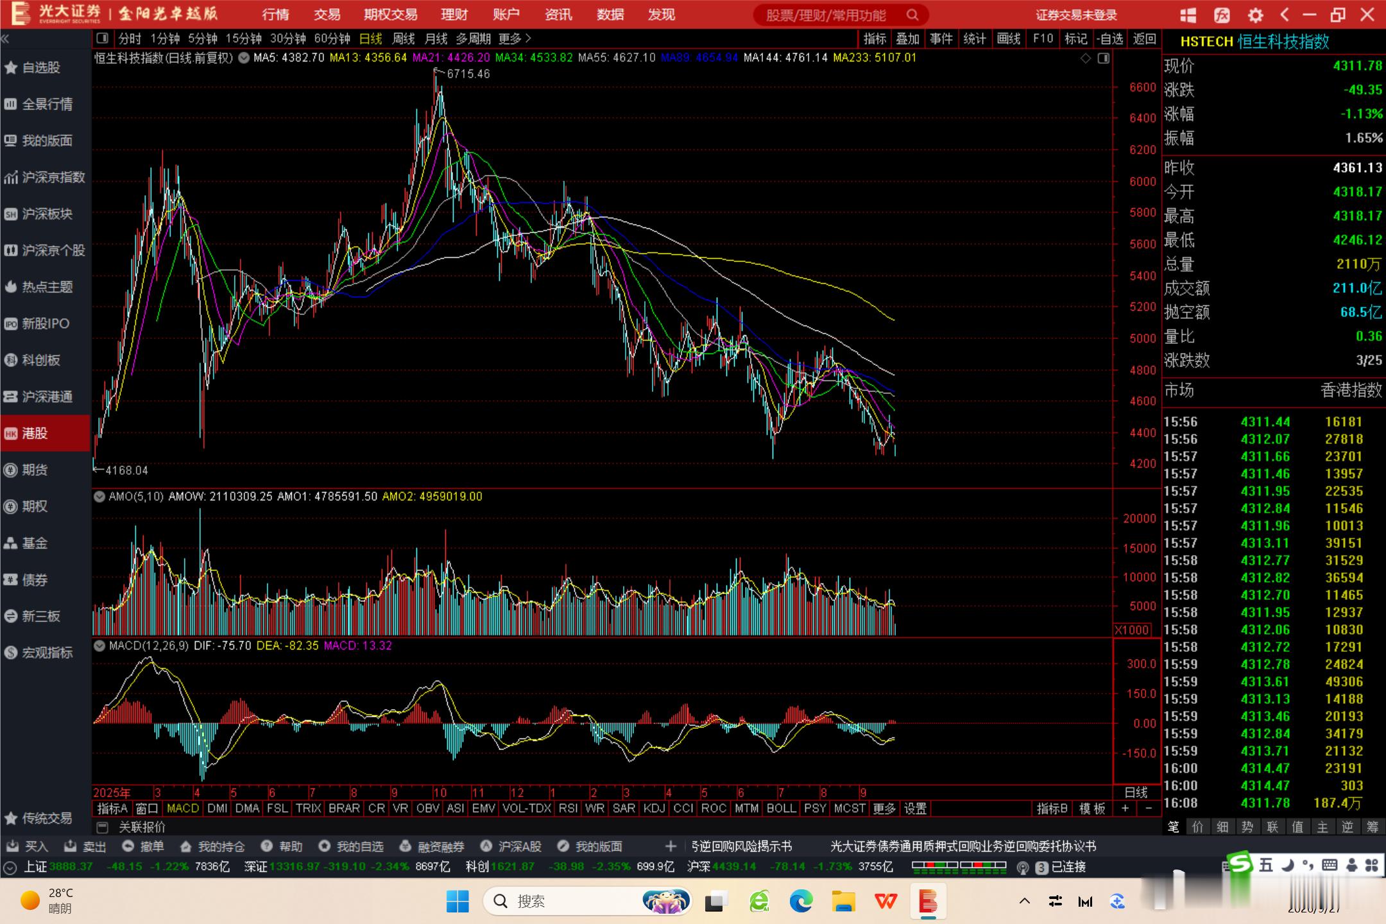Select 热点主题 flame icon in sidebar
1386x924 pixels.
coord(11,287)
